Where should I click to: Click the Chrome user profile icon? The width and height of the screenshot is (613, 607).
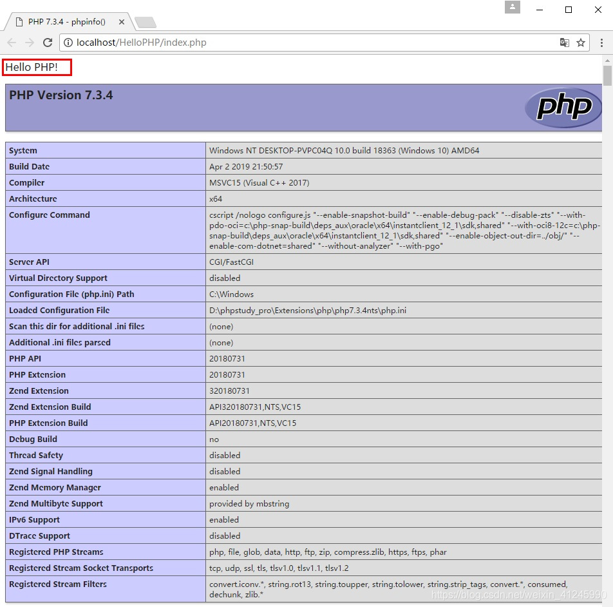[x=512, y=7]
